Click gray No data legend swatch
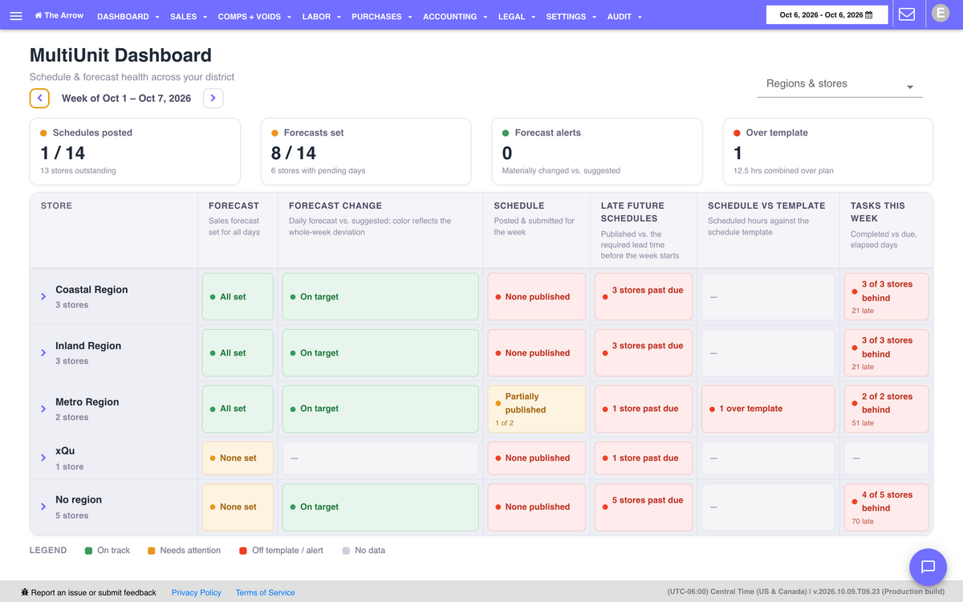 346,551
